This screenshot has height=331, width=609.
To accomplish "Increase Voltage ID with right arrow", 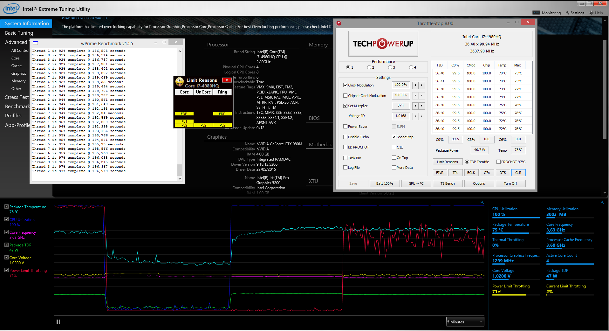I will tap(421, 116).
